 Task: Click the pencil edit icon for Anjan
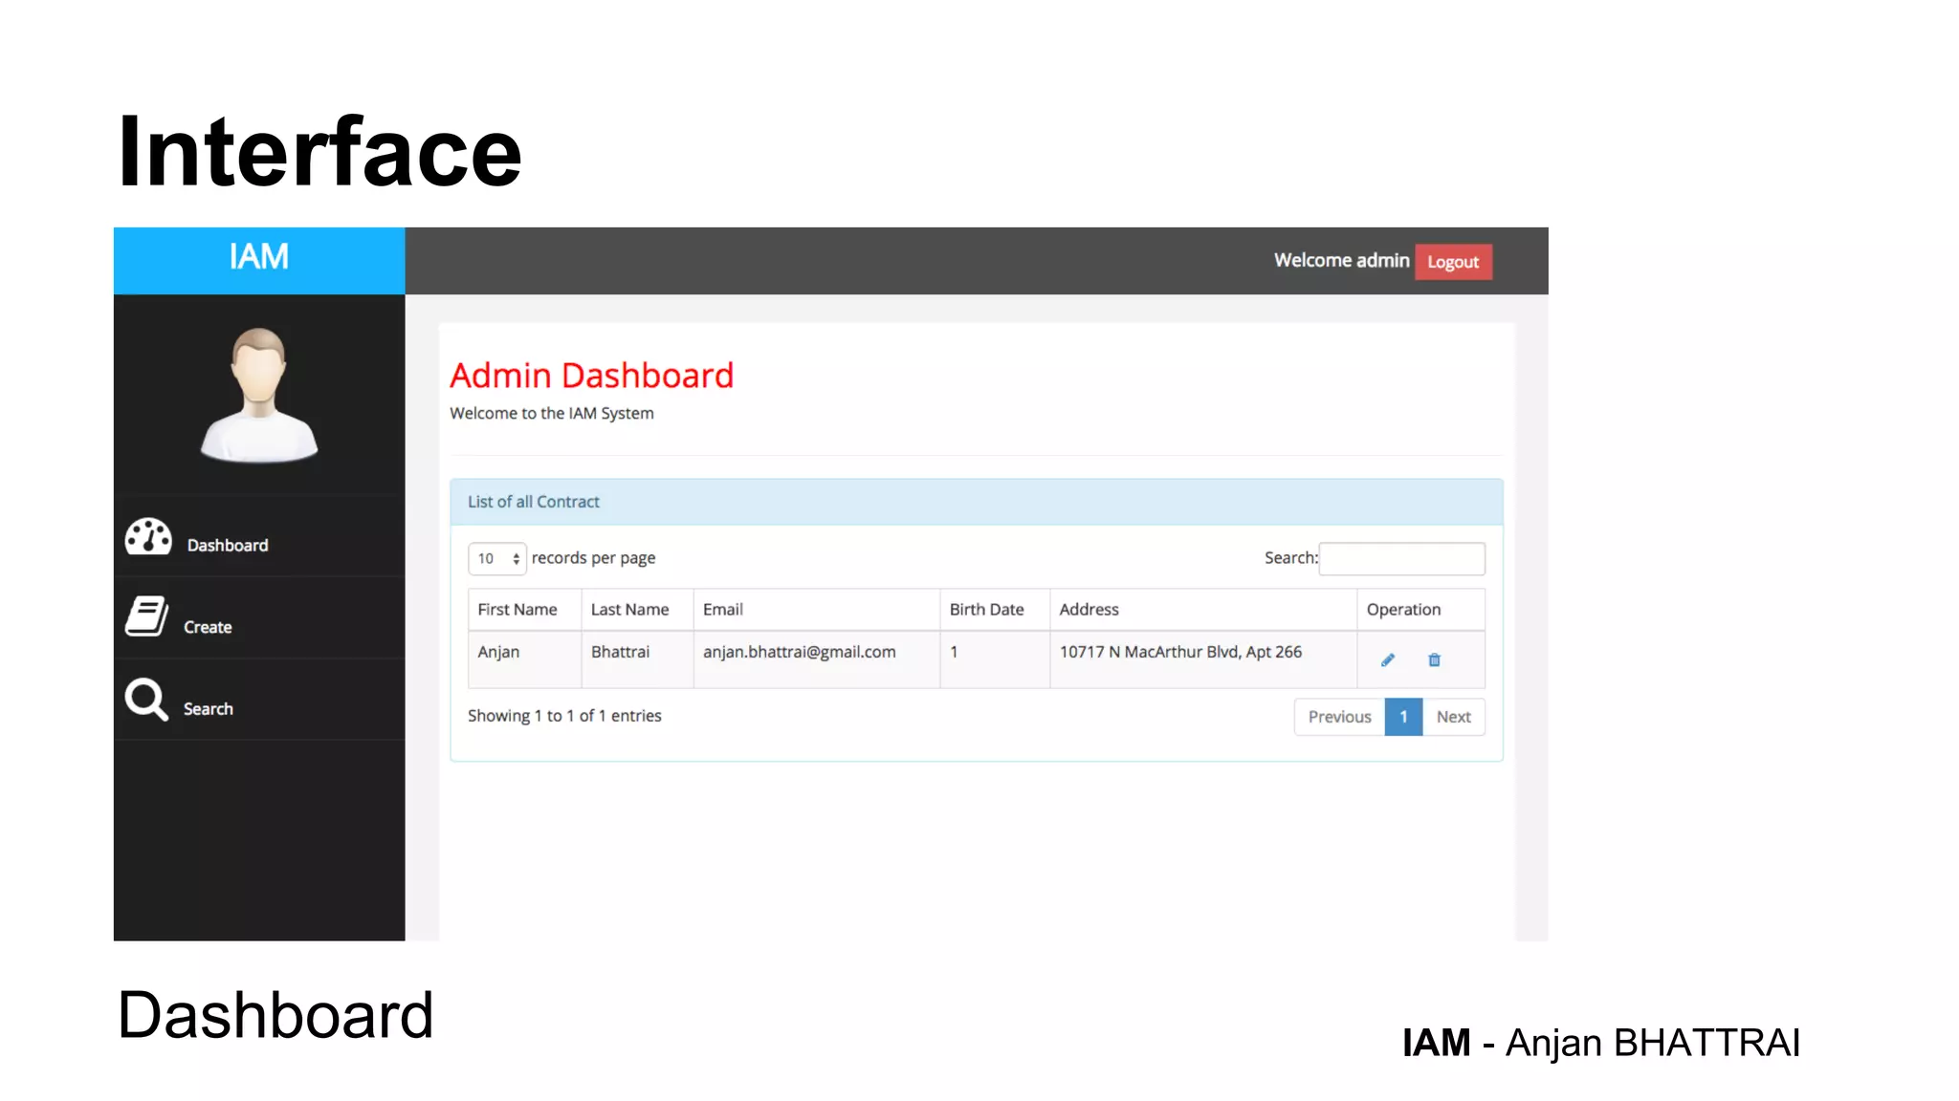tap(1388, 659)
